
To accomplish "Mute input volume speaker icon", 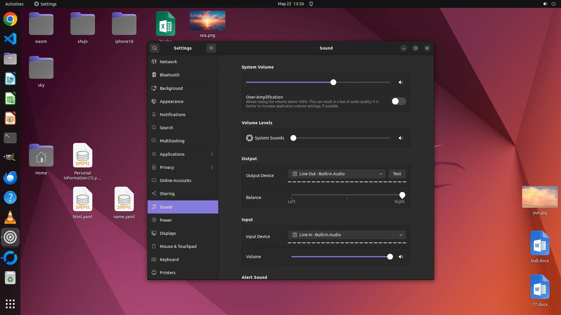I will pyautogui.click(x=401, y=257).
